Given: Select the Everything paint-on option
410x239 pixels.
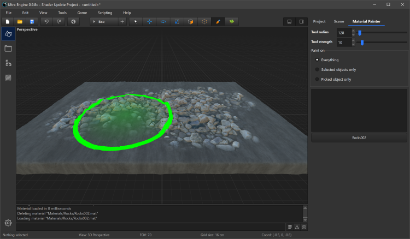Looking at the screenshot, I should tap(318, 59).
